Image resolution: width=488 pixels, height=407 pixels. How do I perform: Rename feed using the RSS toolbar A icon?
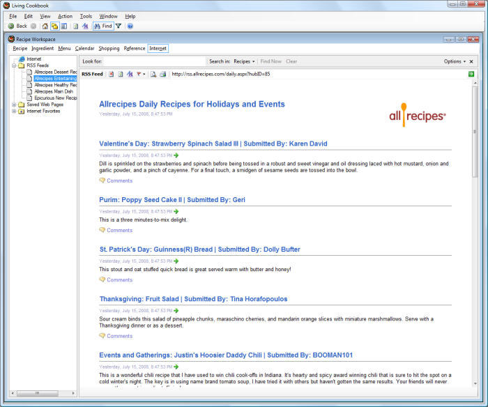click(130, 74)
